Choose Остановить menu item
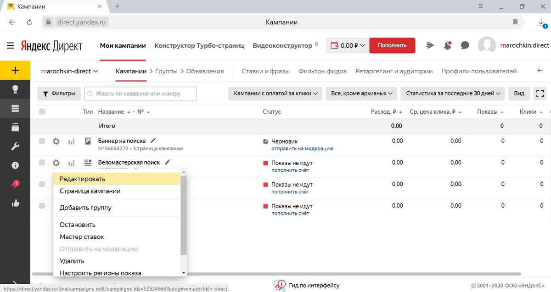 [117, 225]
